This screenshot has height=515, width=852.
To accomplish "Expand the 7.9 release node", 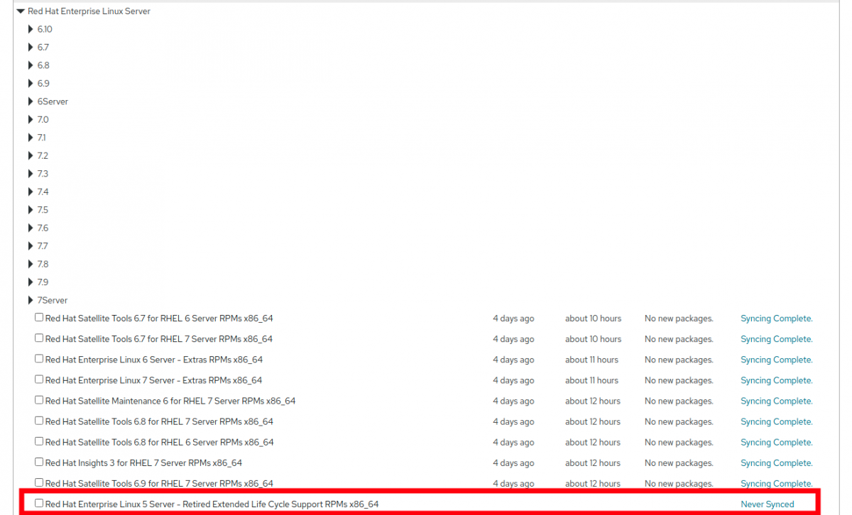I will pyautogui.click(x=31, y=282).
